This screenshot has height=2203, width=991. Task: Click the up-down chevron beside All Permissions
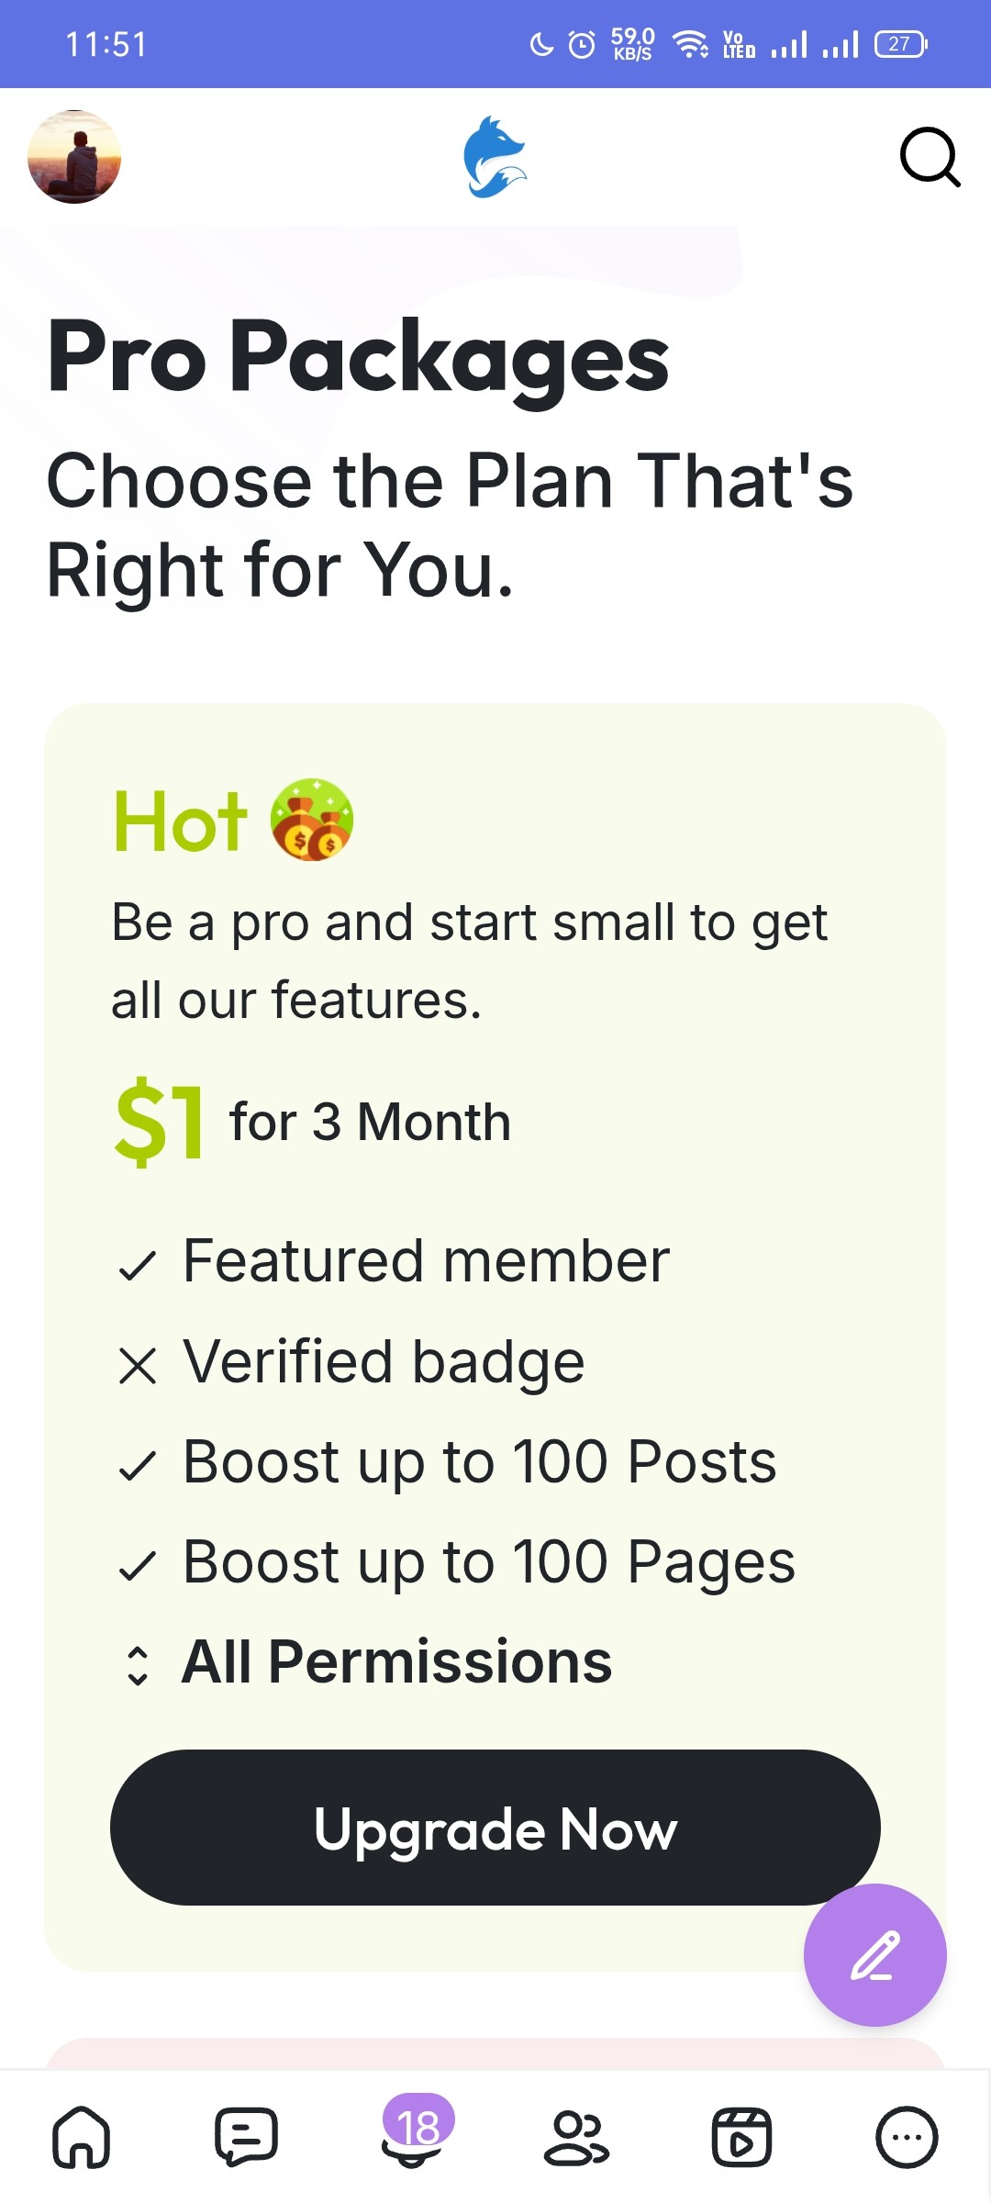pyautogui.click(x=138, y=1665)
